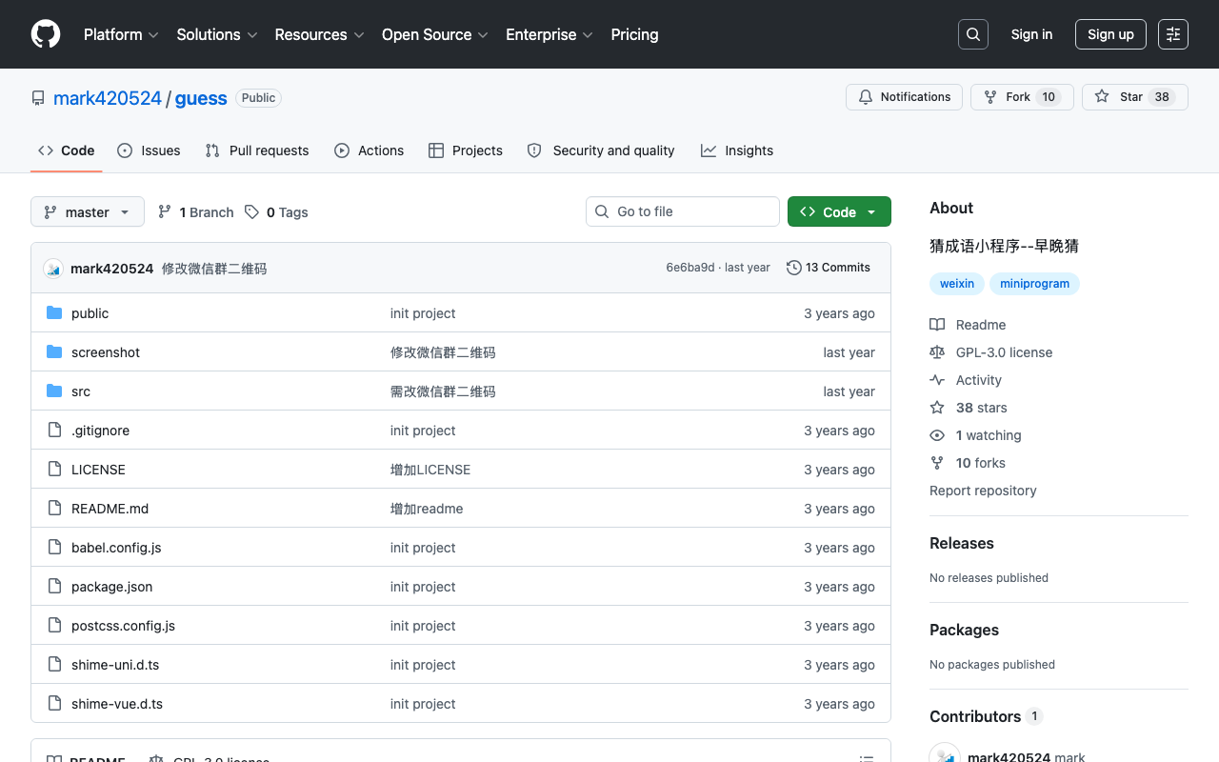This screenshot has height=762, width=1219.
Task: Click the Star icon
Action: coord(1102,97)
